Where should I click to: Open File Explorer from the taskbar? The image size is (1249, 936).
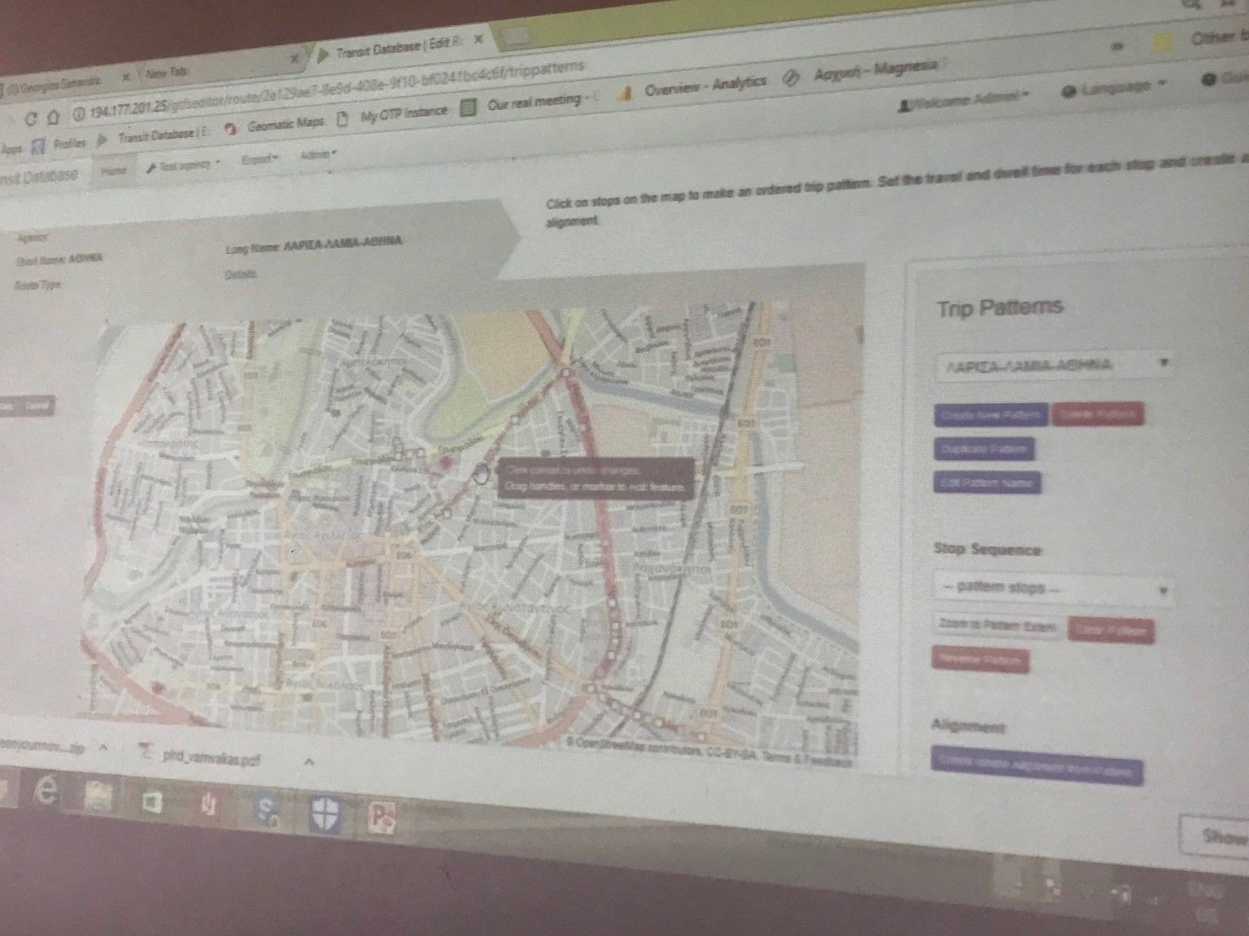(x=98, y=797)
